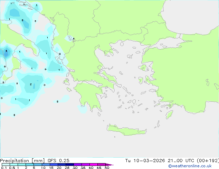This screenshot has height=169, width=219.
Task: Click the '15' legend scale label
Action: (51, 168)
